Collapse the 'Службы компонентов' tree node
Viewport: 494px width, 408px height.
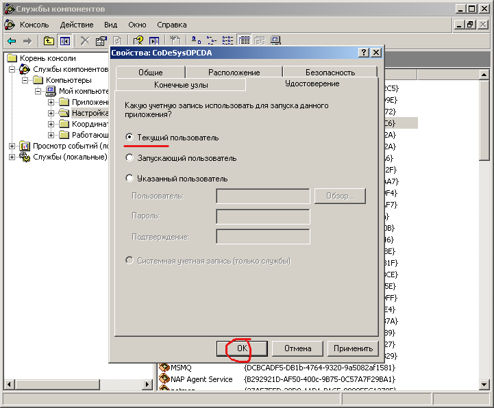pyautogui.click(x=12, y=69)
